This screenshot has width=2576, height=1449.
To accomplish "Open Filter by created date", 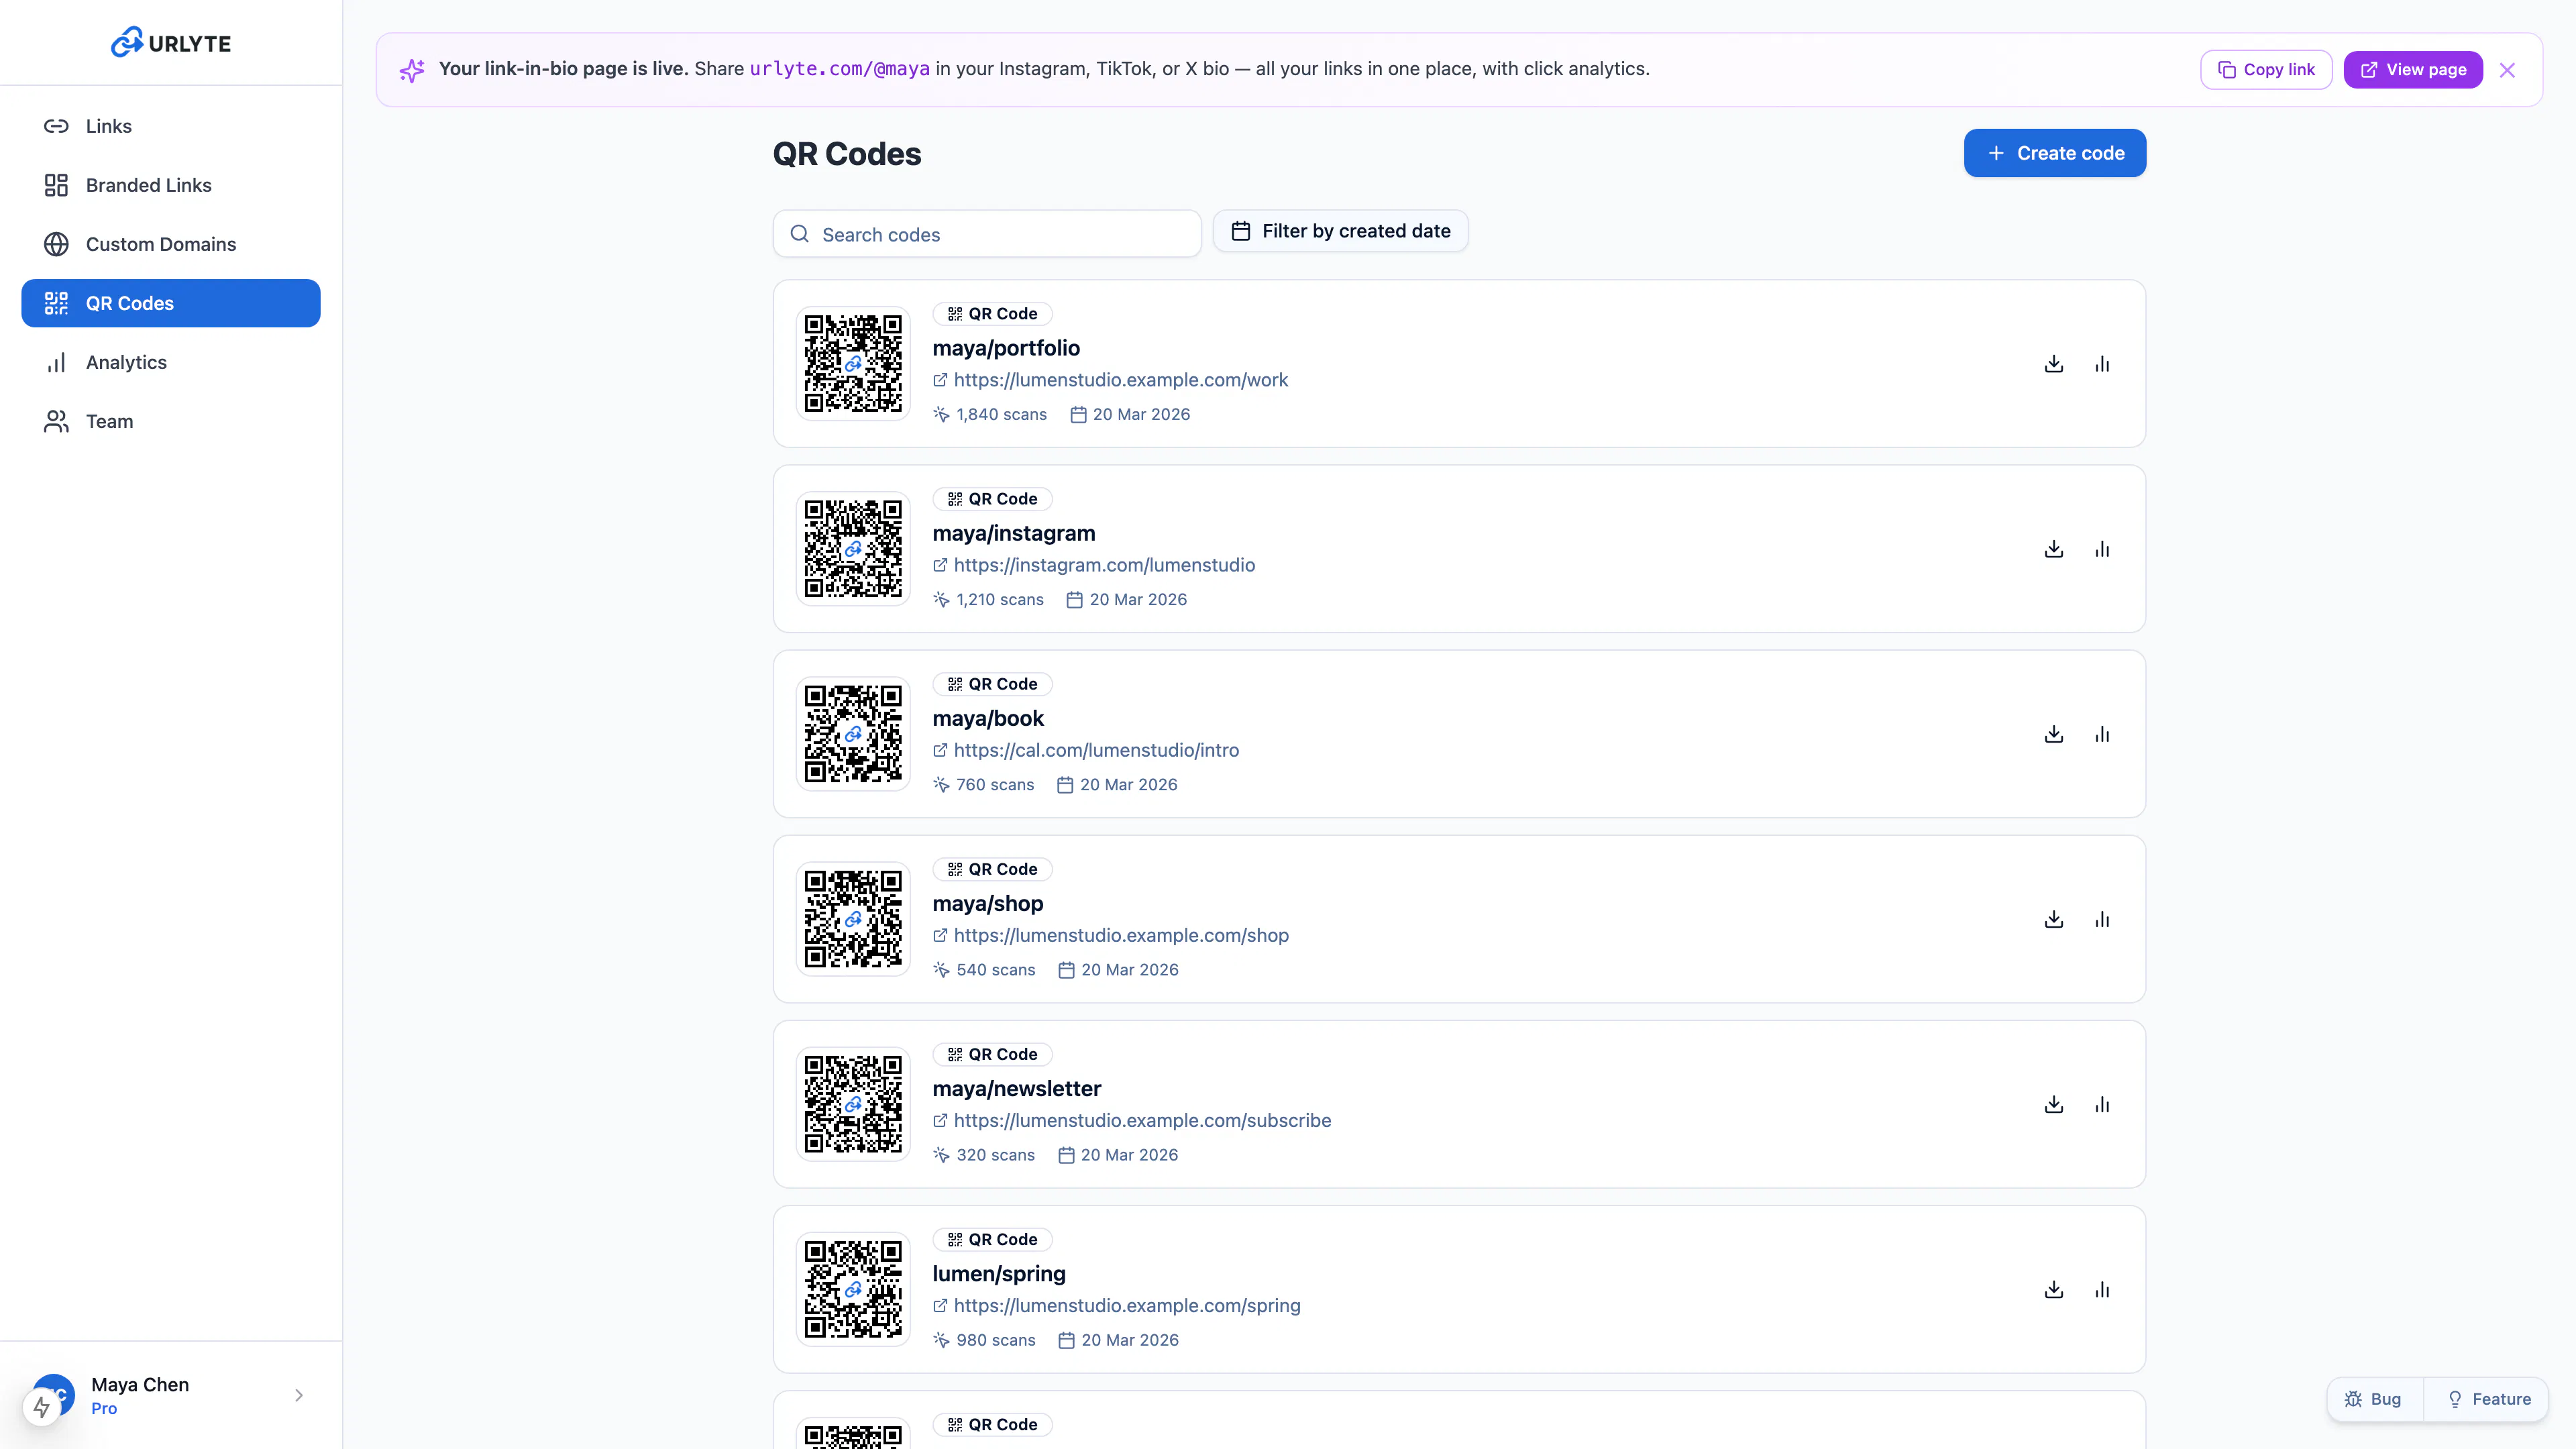I will pyautogui.click(x=1340, y=231).
